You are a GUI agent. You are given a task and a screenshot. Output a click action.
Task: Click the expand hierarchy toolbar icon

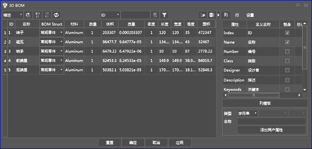37,15
